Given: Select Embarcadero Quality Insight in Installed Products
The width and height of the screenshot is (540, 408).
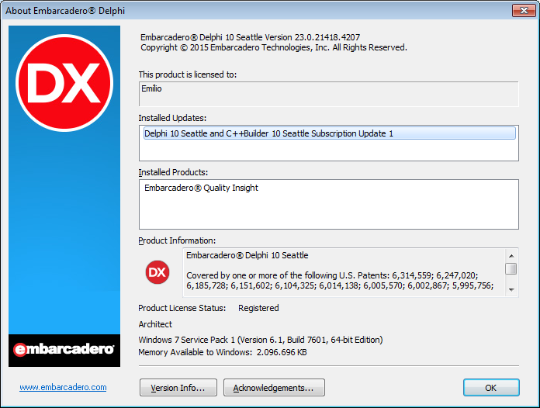Looking at the screenshot, I should [x=201, y=188].
